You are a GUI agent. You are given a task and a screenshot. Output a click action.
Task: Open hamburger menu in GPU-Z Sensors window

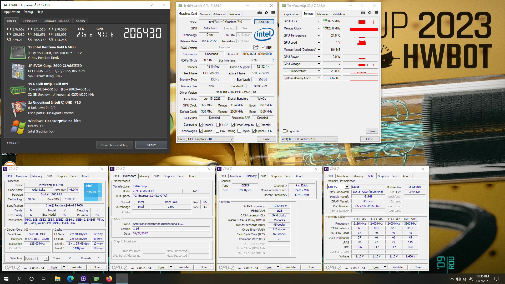click(376, 13)
